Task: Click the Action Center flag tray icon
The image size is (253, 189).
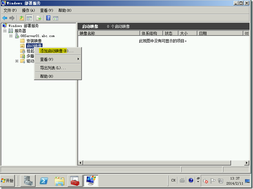Action: coord(213,181)
